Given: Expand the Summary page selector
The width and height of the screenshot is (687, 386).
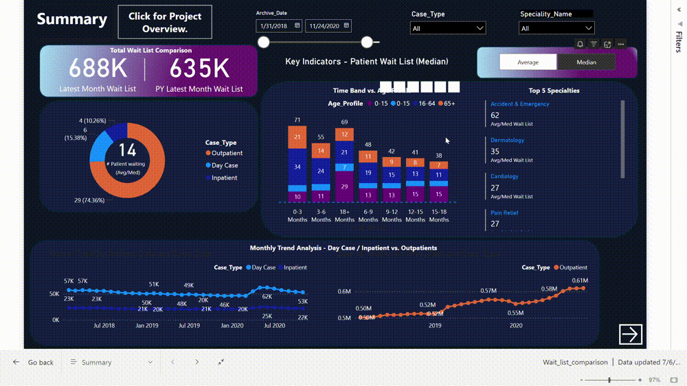Looking at the screenshot, I should point(150,362).
